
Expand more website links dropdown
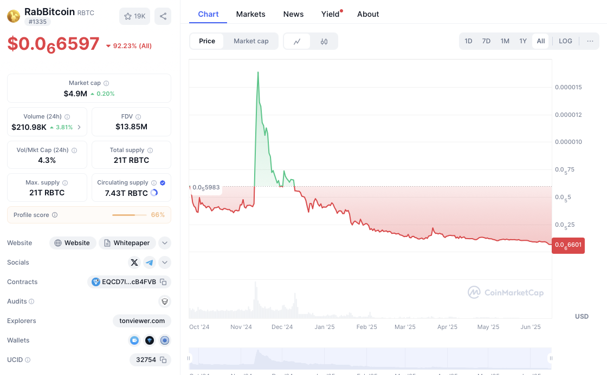click(x=165, y=243)
